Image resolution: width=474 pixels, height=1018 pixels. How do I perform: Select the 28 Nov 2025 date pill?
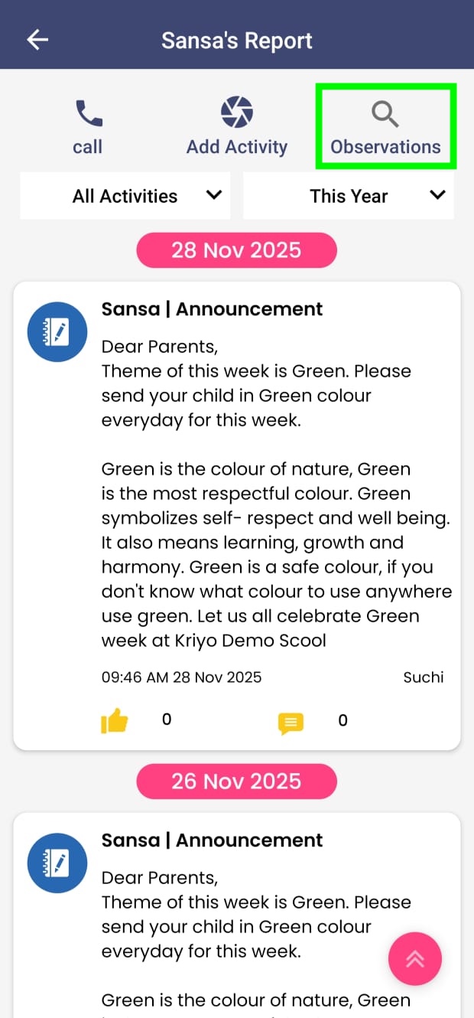(x=236, y=250)
